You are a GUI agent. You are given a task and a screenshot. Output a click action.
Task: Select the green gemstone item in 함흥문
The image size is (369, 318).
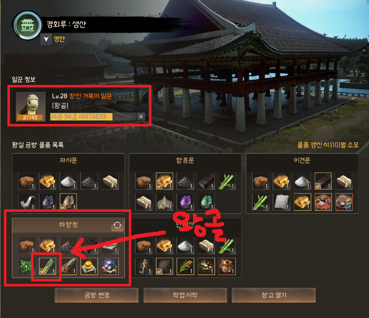pos(206,202)
